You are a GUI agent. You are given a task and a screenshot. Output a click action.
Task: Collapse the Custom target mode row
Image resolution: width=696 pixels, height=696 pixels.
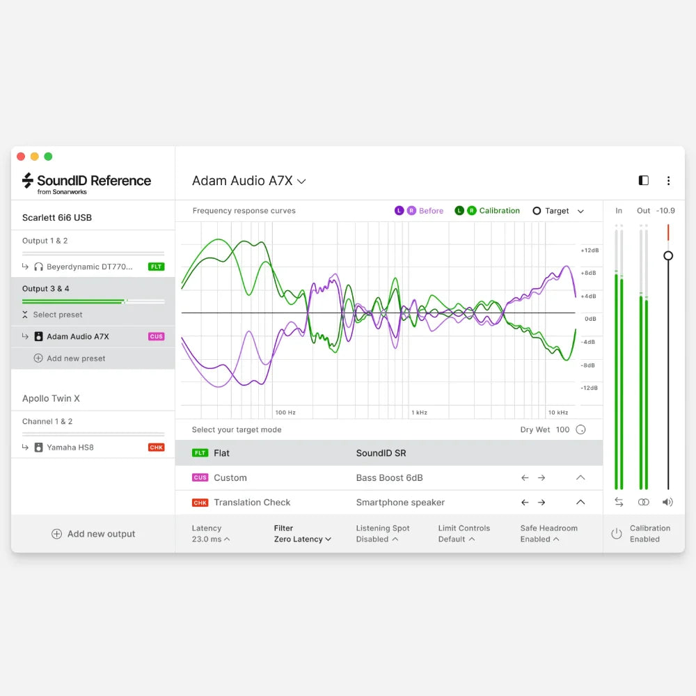tap(580, 477)
